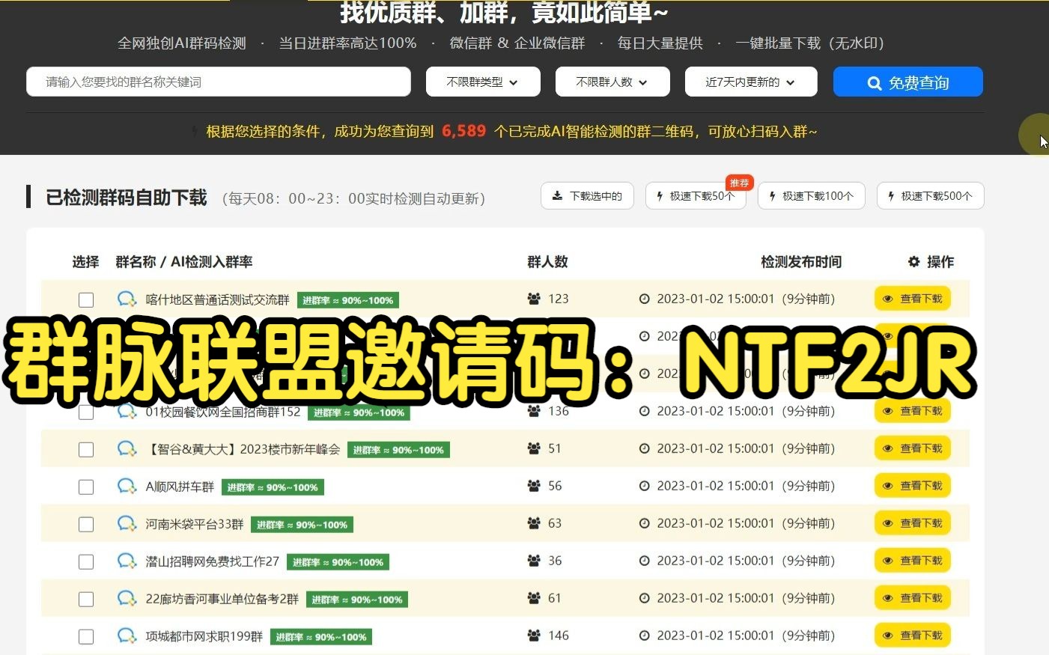1049x655 pixels.
Task: Click clock icon in A顺风拼车群 row
Action: pyautogui.click(x=644, y=486)
